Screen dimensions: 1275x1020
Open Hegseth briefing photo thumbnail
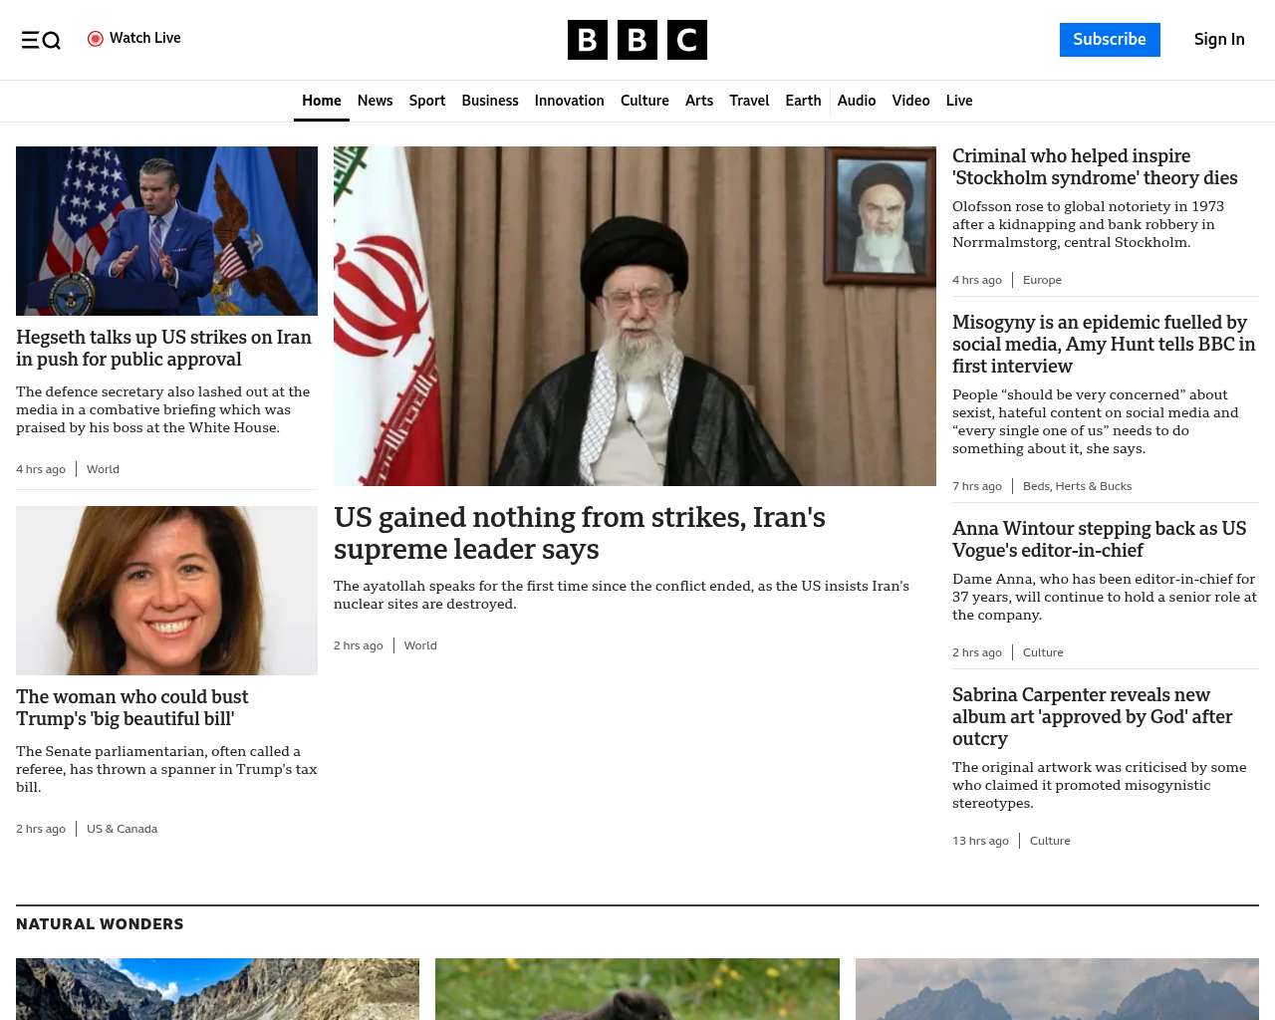point(166,231)
